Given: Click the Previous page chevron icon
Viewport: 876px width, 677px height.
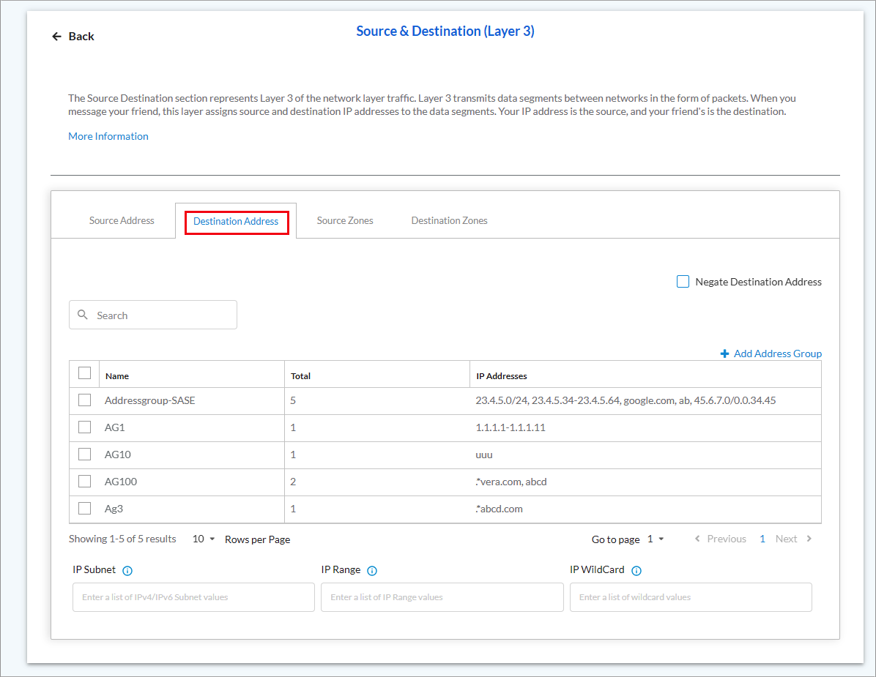Looking at the screenshot, I should pyautogui.click(x=697, y=539).
